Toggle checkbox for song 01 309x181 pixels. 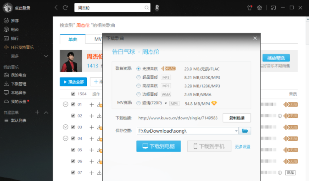pyautogui.click(x=73, y=104)
